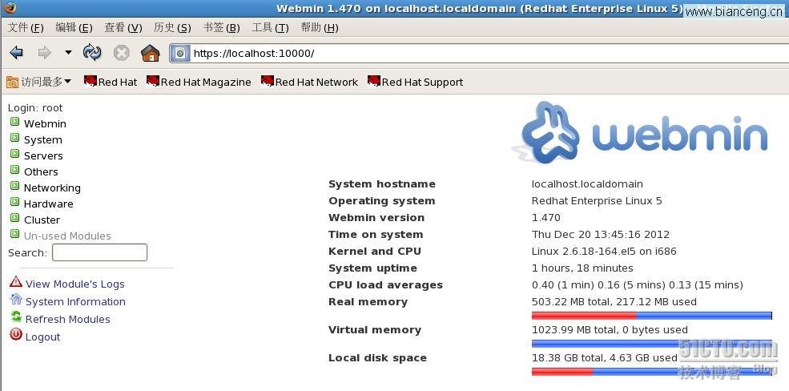Click the kernel value Linux 2.6.18-164.el5 on i686
The image size is (789, 391).
click(604, 251)
